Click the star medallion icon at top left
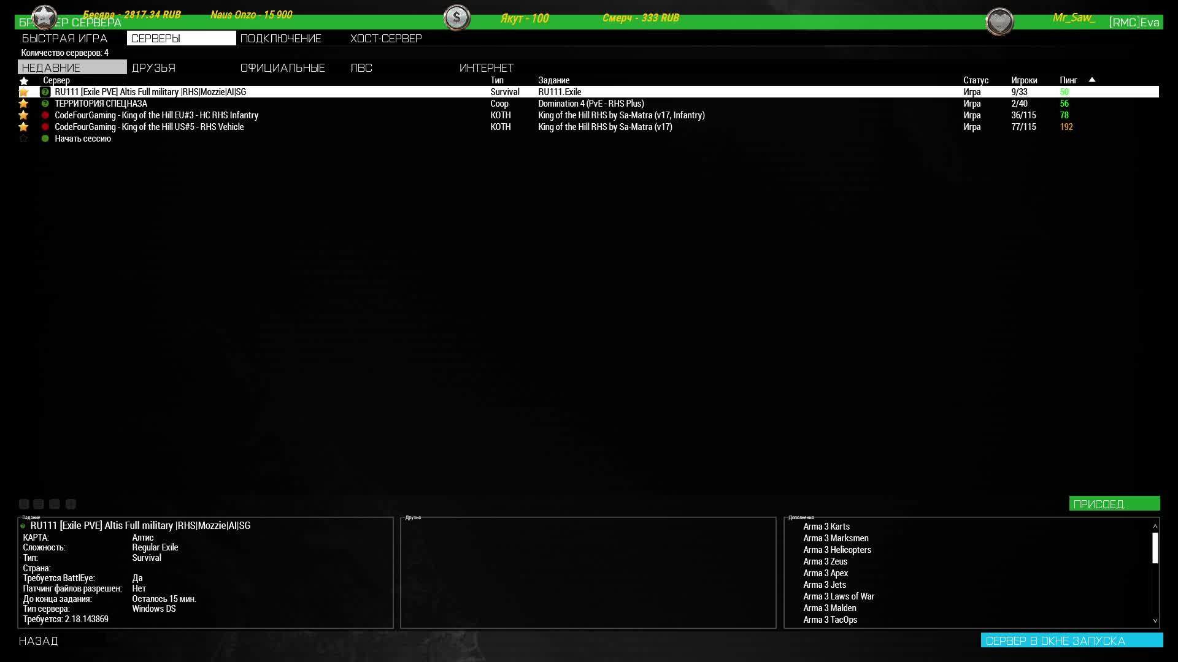 pyautogui.click(x=44, y=18)
